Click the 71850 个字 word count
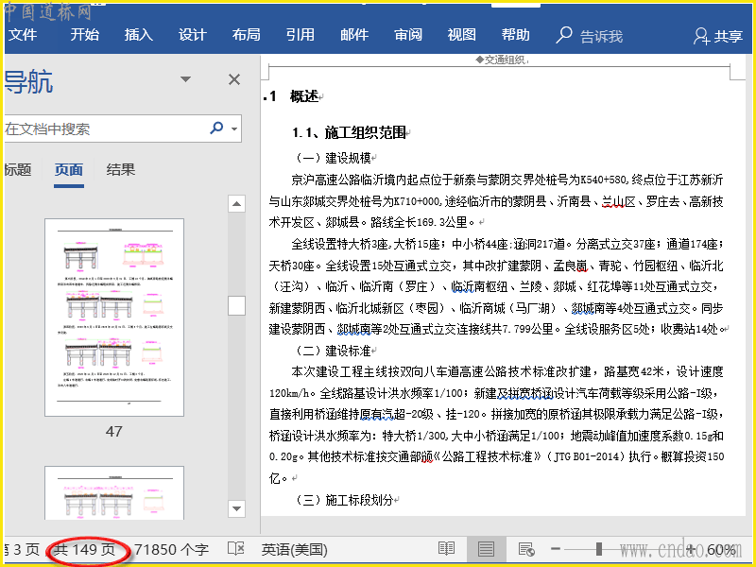The width and height of the screenshot is (756, 567). point(172,549)
